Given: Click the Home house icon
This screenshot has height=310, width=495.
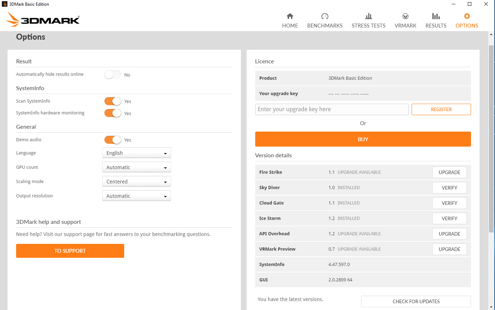Looking at the screenshot, I should coord(290,16).
